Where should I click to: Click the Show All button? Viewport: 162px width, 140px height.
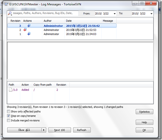click(24, 130)
